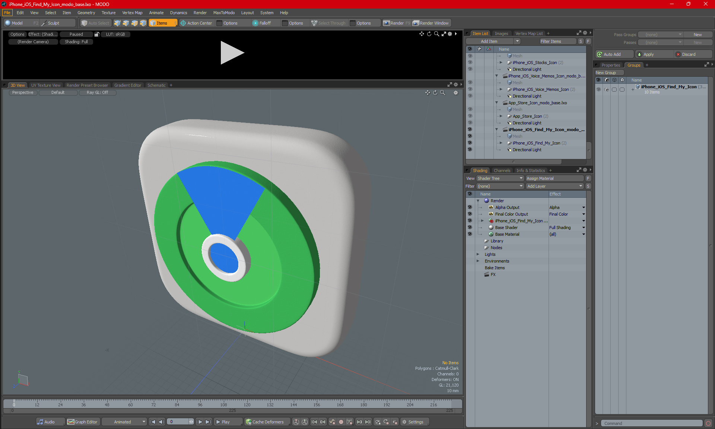Go to first frame button
This screenshot has width=715, height=429.
click(152, 422)
